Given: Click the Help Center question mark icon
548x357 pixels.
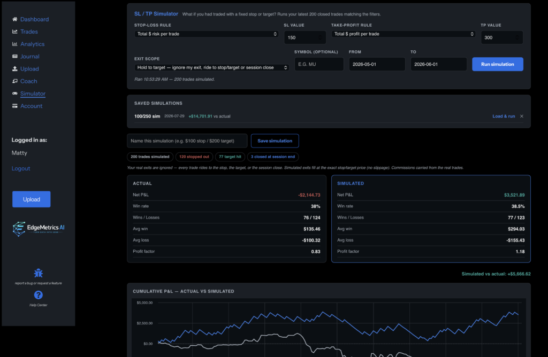Looking at the screenshot, I should coord(39,295).
